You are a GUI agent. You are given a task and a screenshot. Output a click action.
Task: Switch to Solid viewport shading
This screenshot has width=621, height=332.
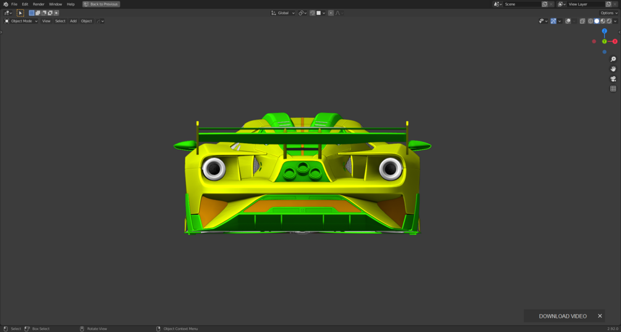[x=597, y=21]
